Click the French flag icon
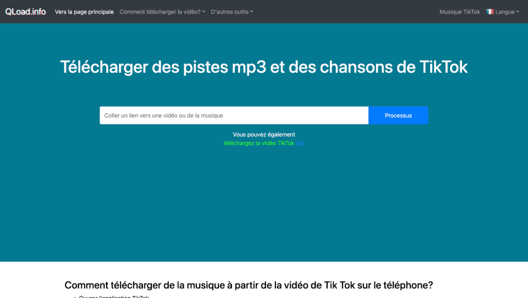This screenshot has height=298, width=528. [x=490, y=12]
